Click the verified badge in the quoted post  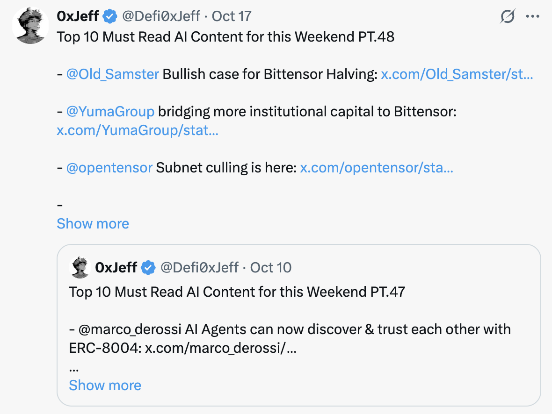coord(148,268)
